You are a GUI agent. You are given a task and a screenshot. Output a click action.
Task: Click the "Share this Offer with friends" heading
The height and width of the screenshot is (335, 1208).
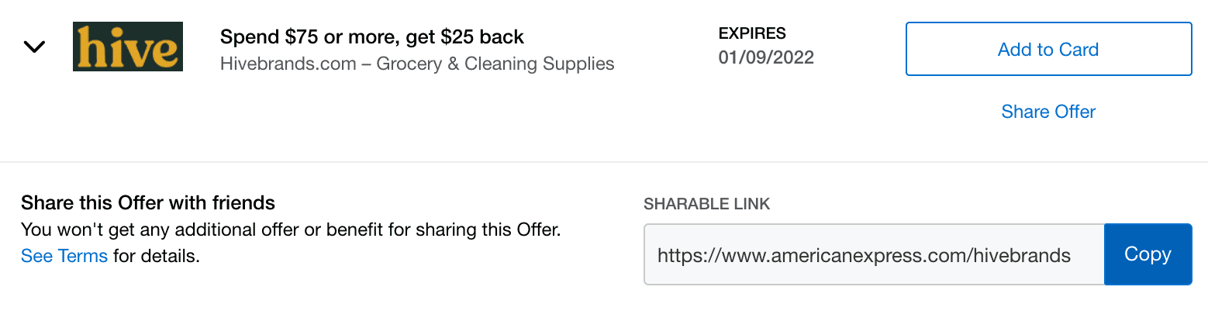pyautogui.click(x=148, y=203)
